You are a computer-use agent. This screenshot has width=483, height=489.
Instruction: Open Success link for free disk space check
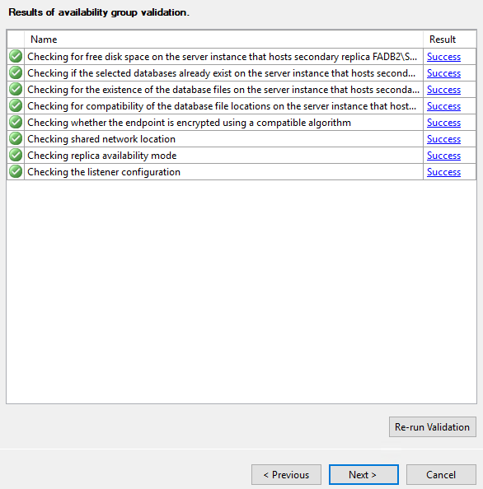[443, 57]
